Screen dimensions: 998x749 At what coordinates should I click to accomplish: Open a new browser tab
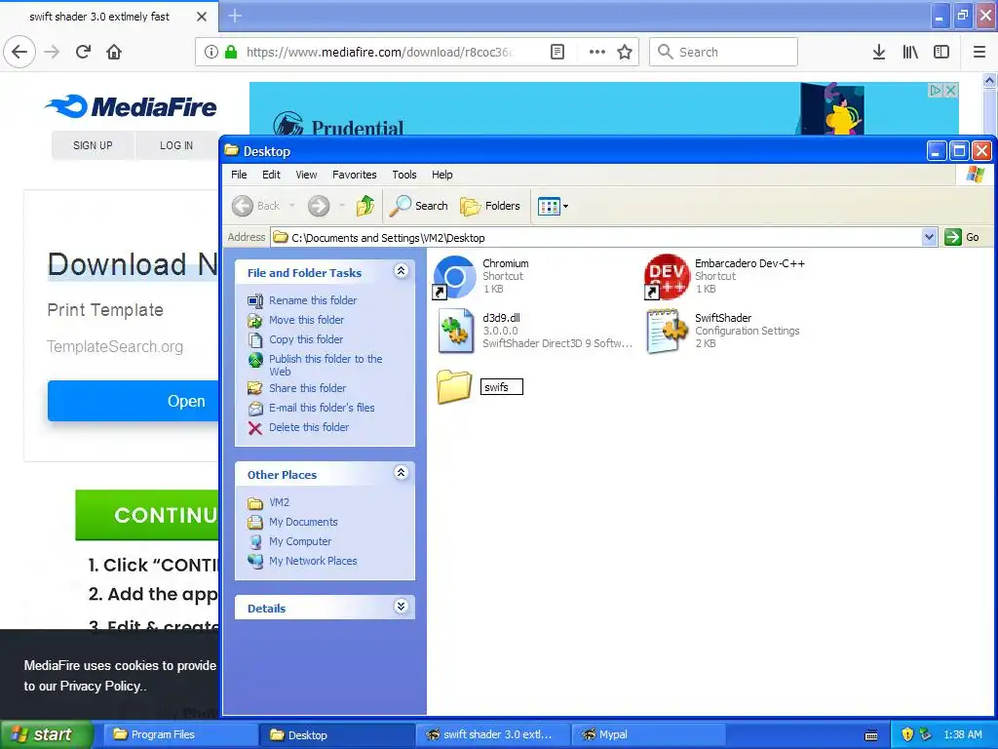click(235, 16)
